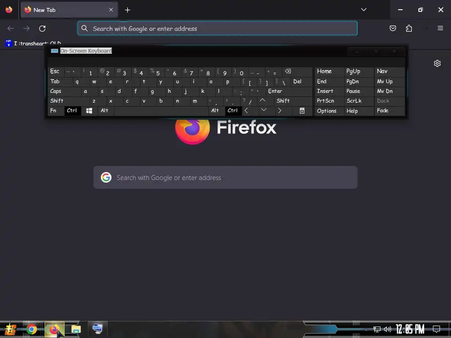Open the Firefox hamburger application menu

pos(440,28)
